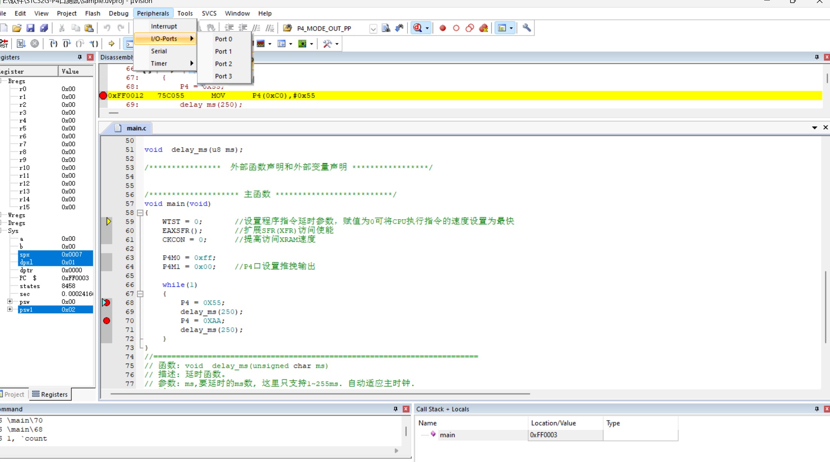
Task: Click the Step Out braces icon
Action: [x=80, y=44]
